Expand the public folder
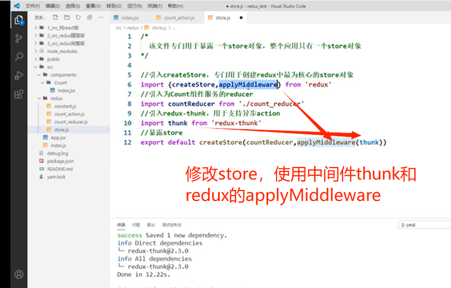Image resolution: width=451 pixels, height=288 pixels. click(x=54, y=59)
